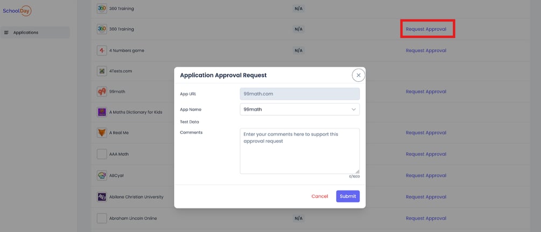Click Request Approval for Abilene Christian University
The image size is (541, 232).
(426, 197)
